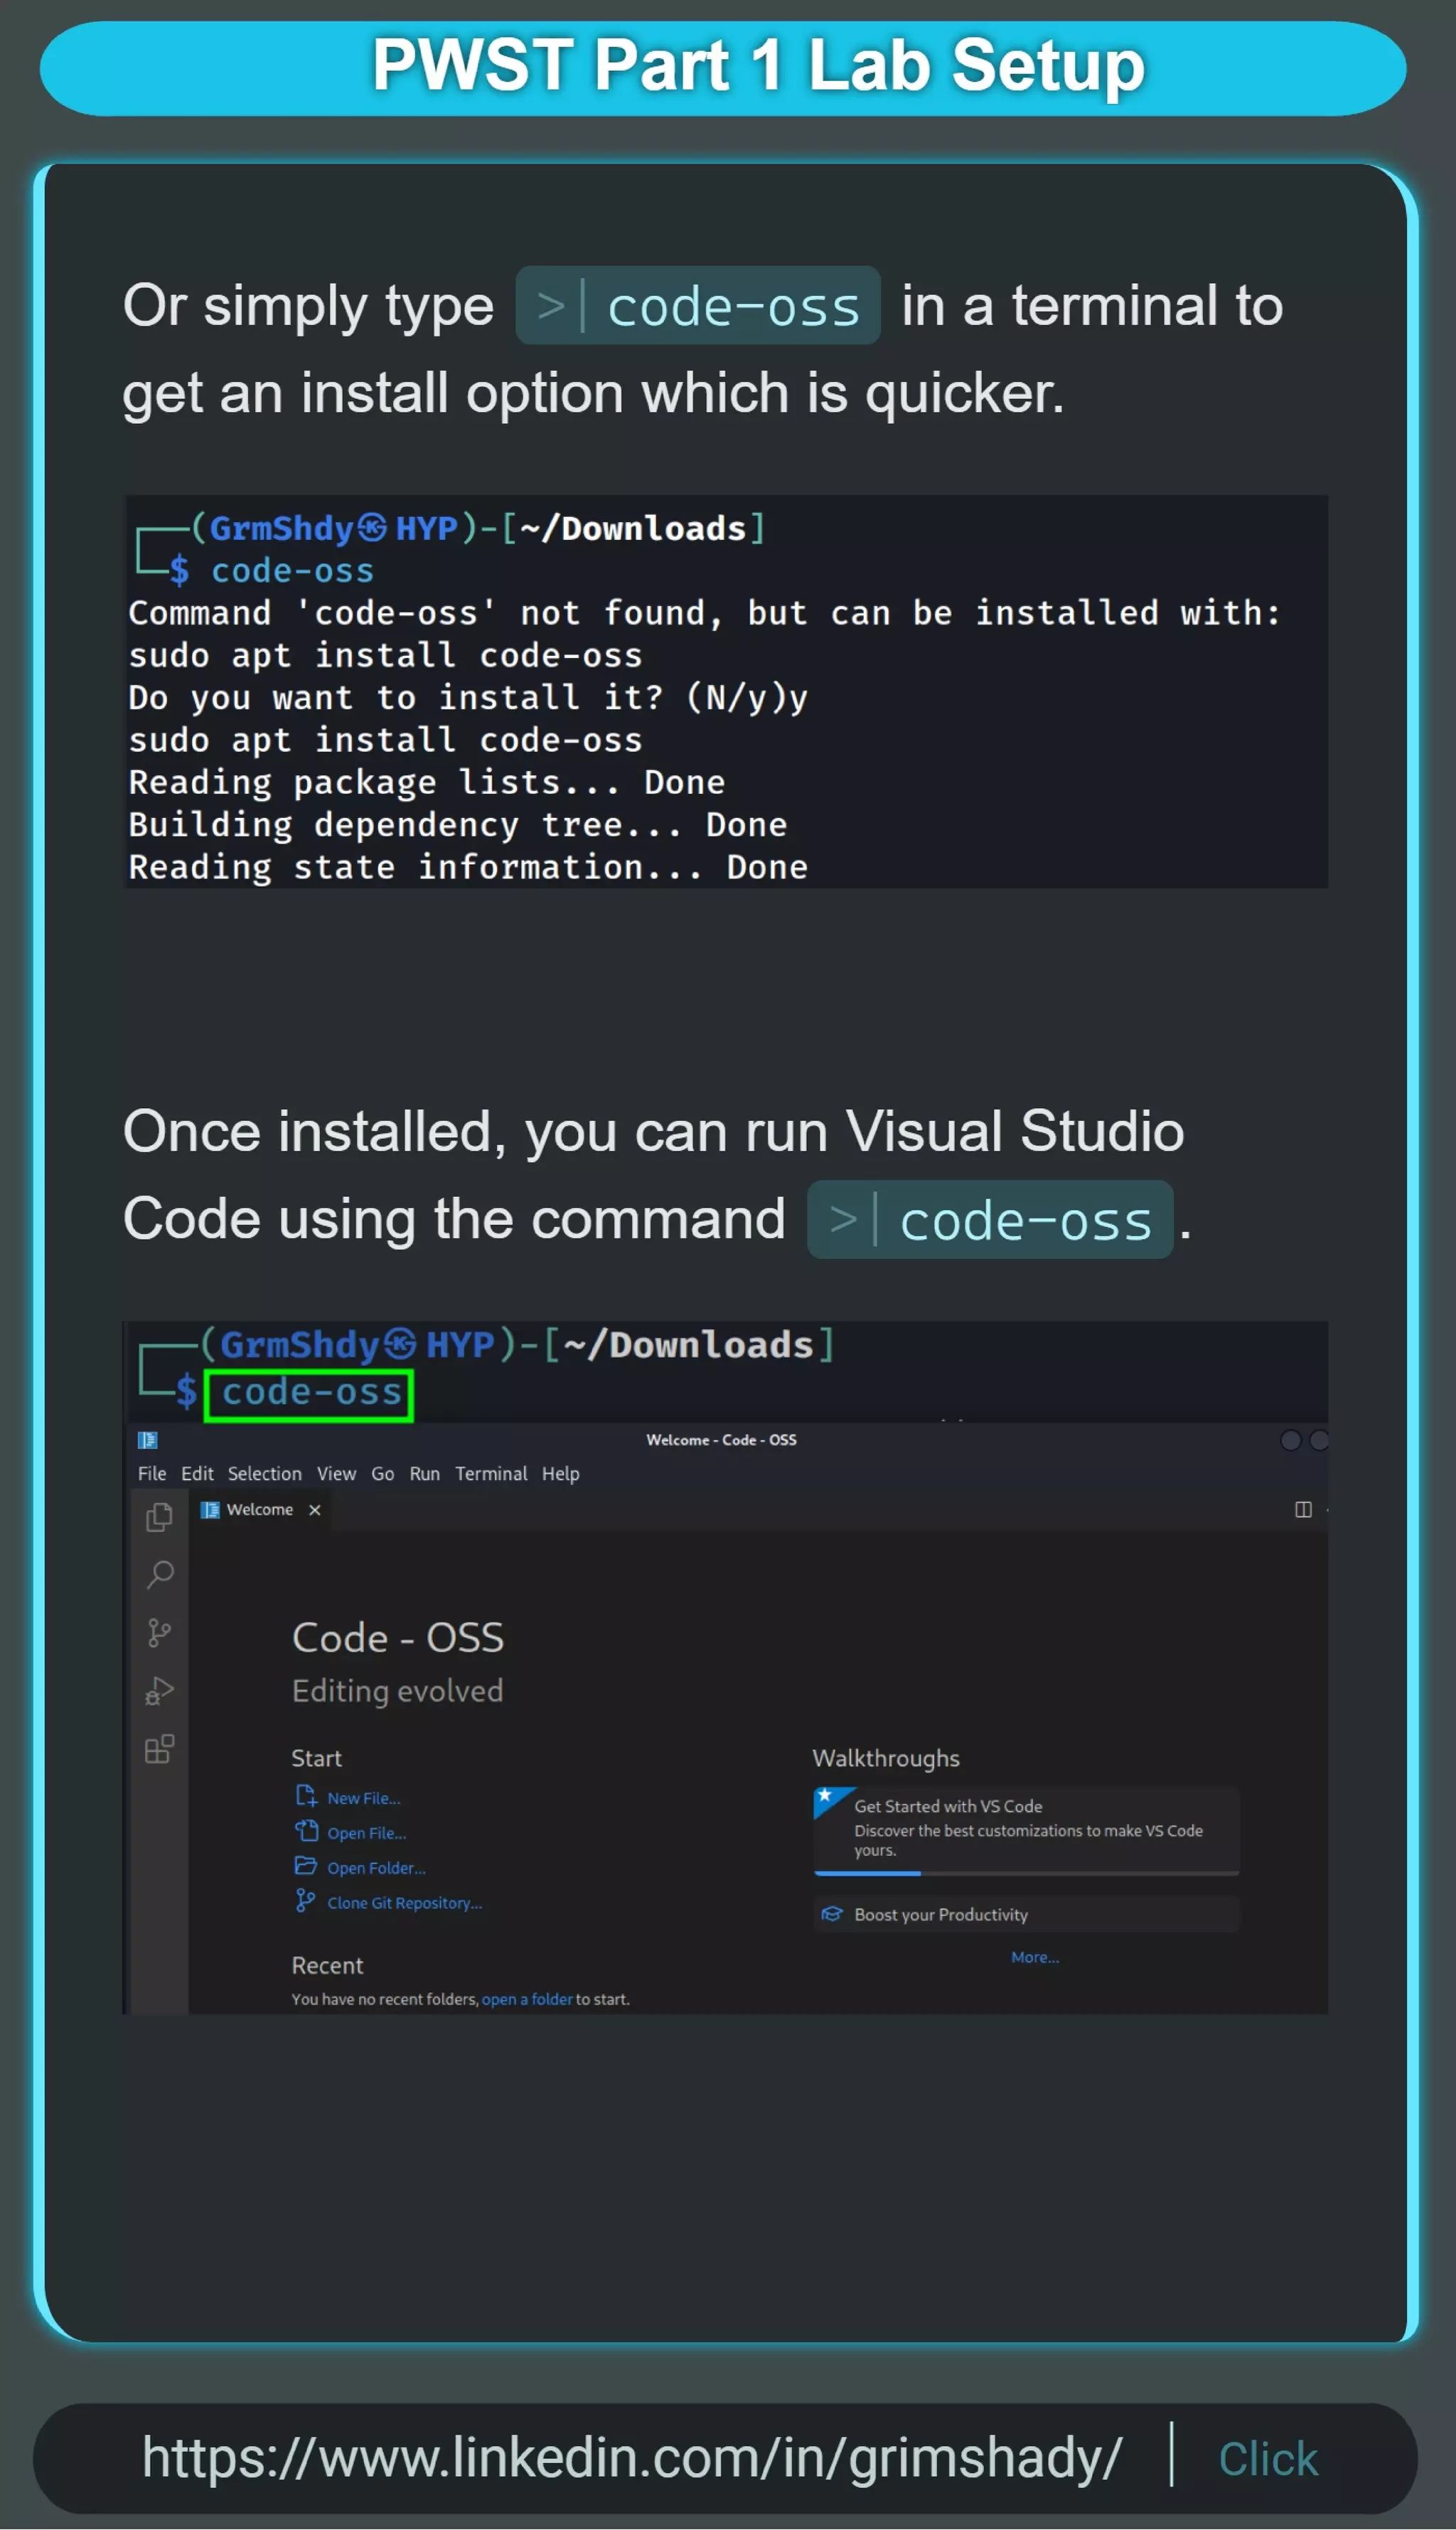Image resolution: width=1456 pixels, height=2530 pixels.
Task: Click the 'Code - OSS' heading
Action: coord(397,1637)
